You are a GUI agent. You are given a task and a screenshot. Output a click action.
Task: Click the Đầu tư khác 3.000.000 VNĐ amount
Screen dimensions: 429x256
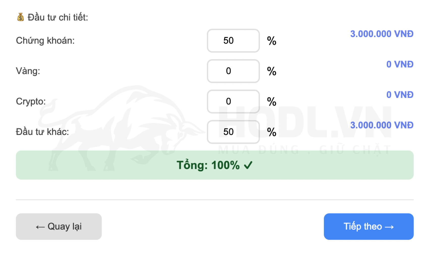[382, 125]
